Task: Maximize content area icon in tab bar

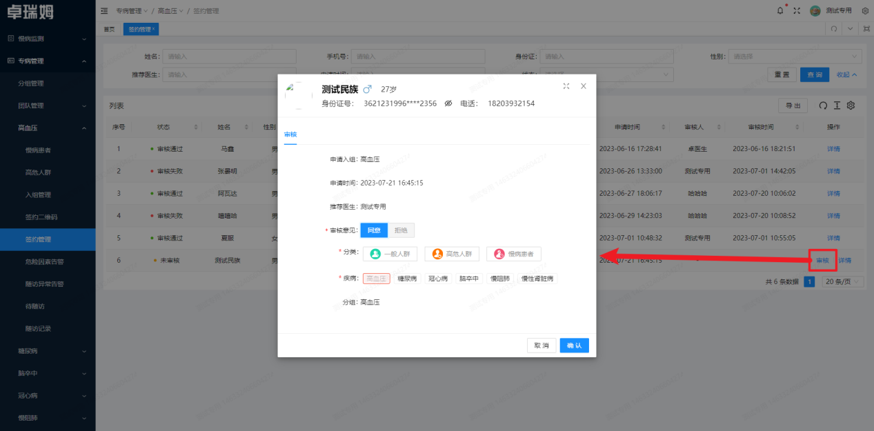Action: (x=866, y=29)
